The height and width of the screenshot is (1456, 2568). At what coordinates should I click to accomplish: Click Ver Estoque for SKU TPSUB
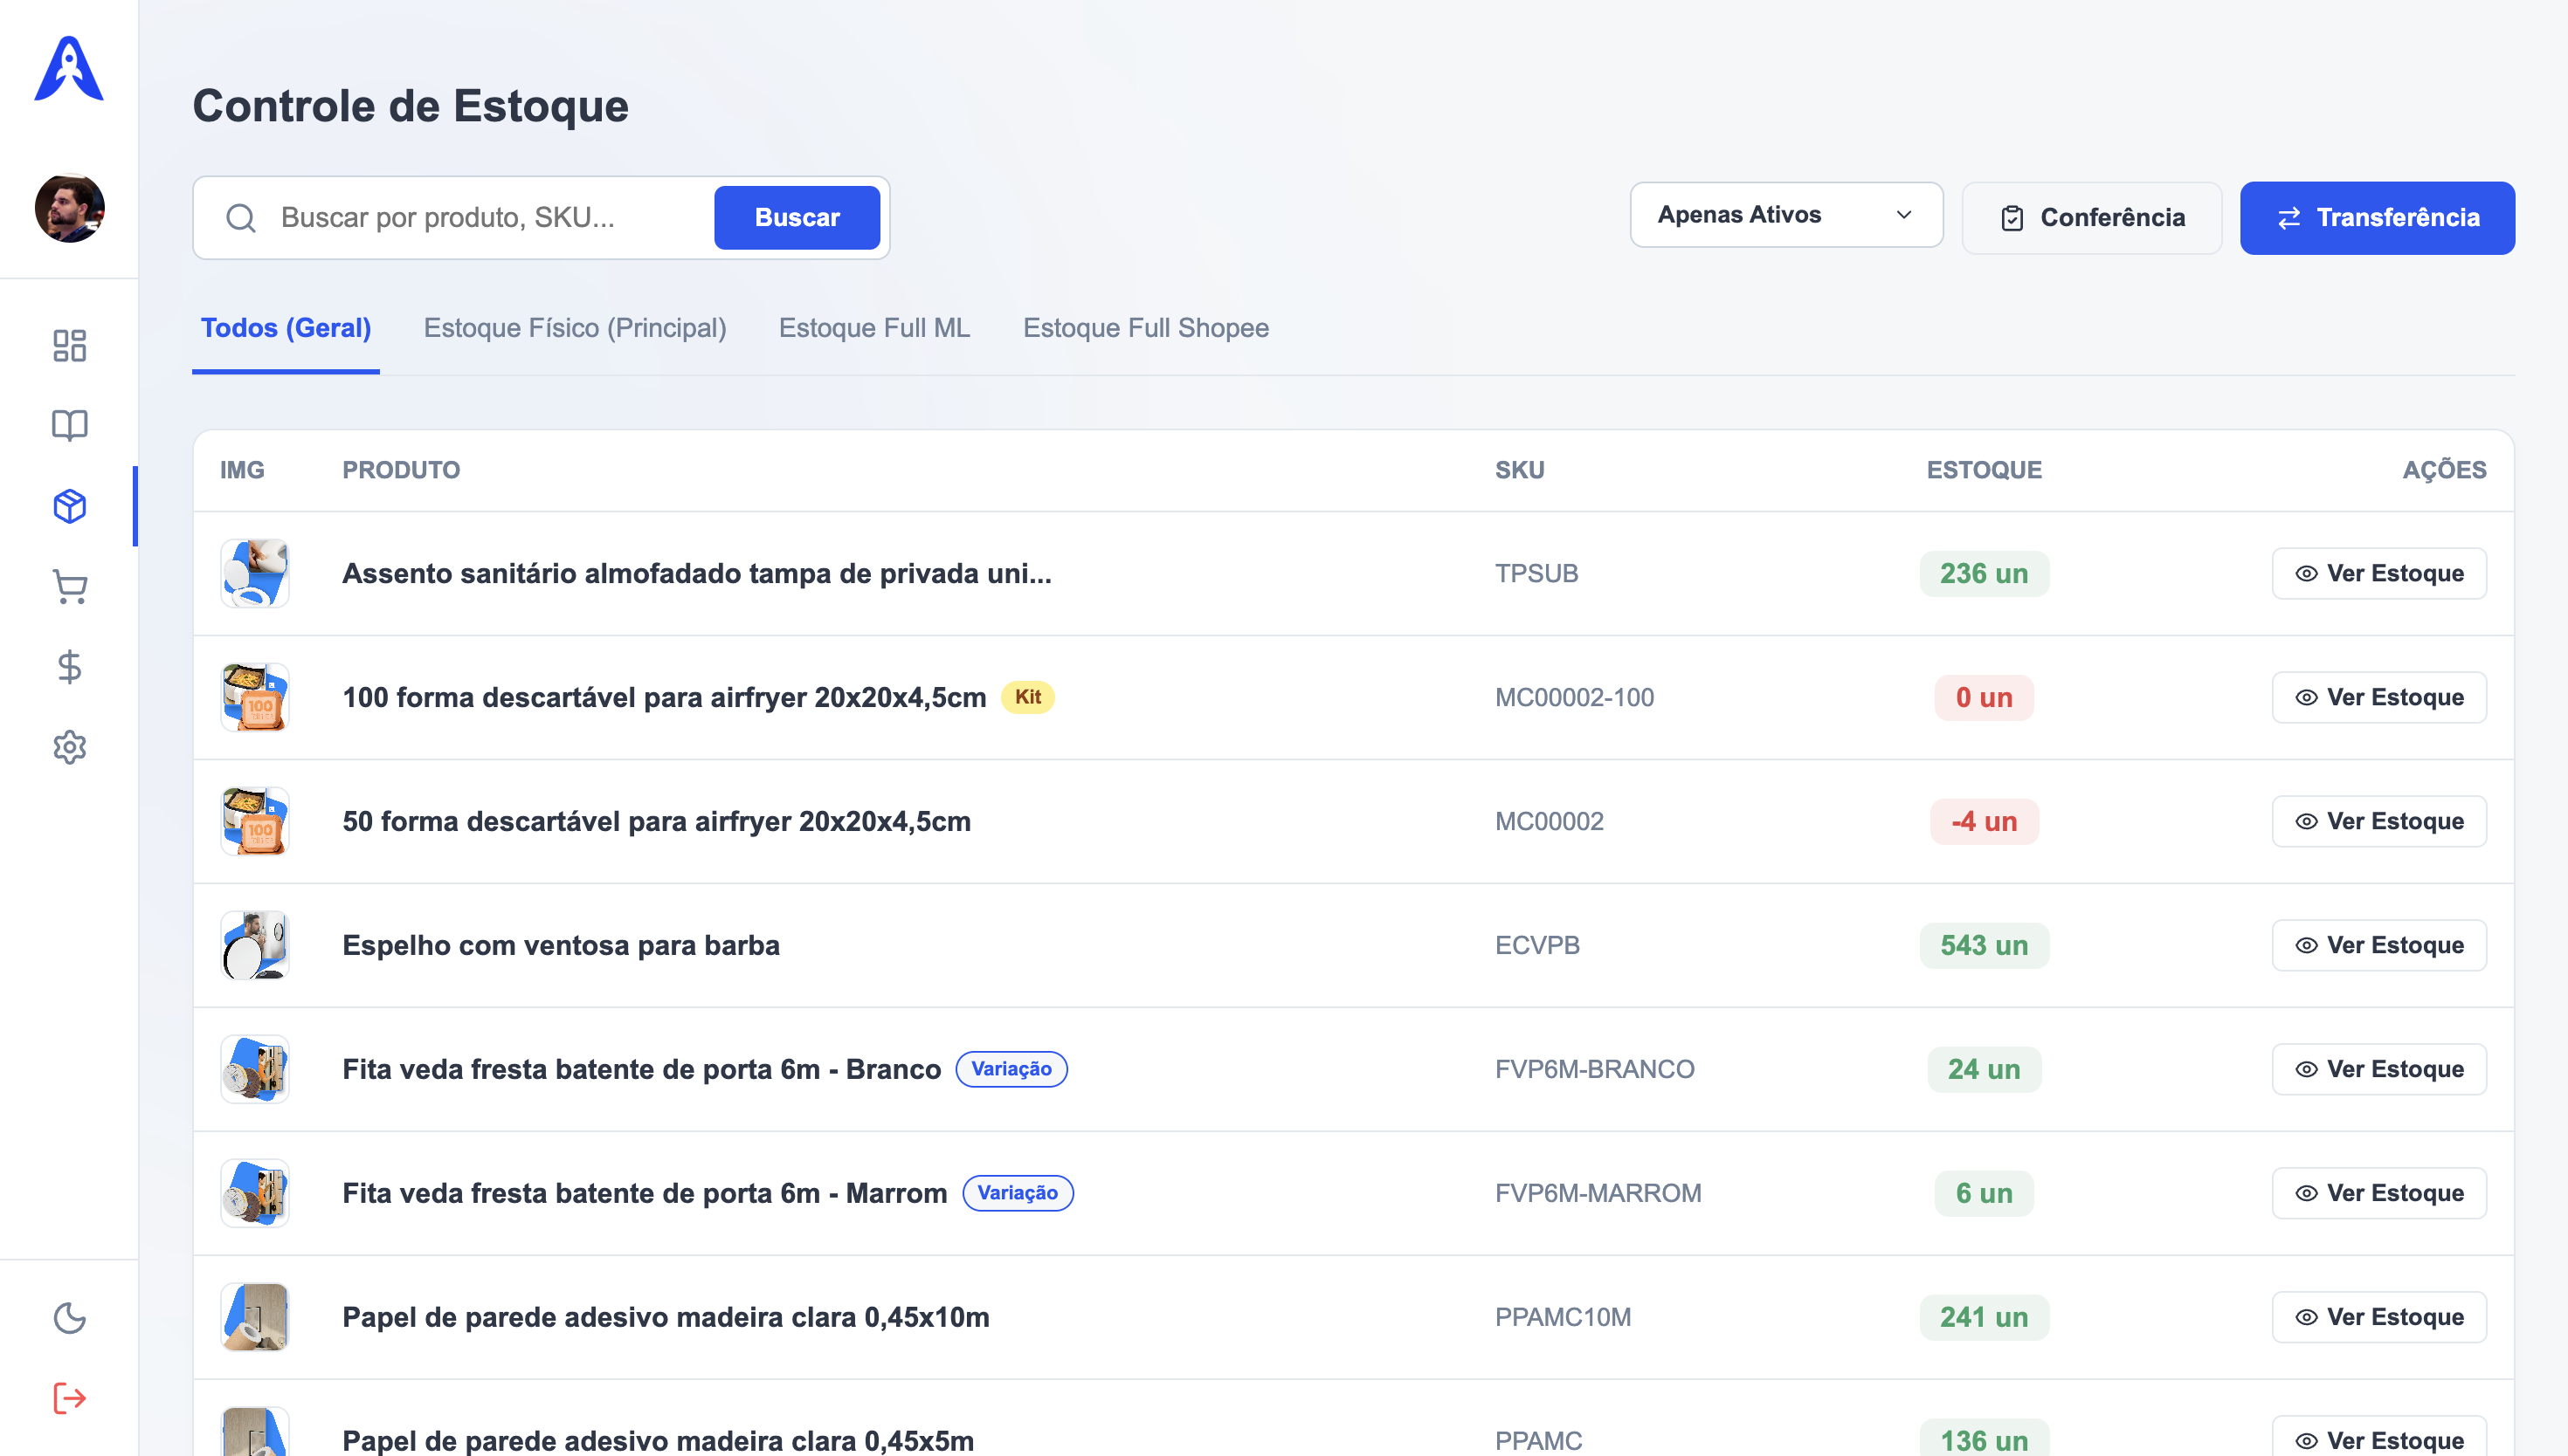[2378, 573]
